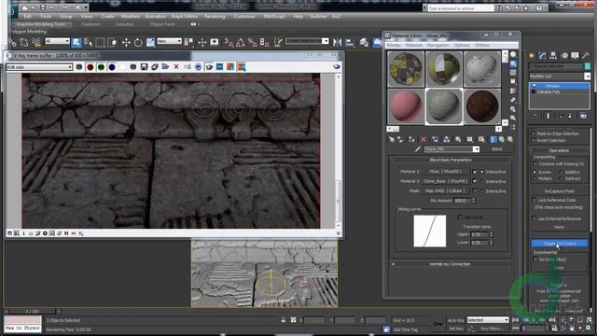Click the Display command panel tab

pyautogui.click(x=575, y=56)
